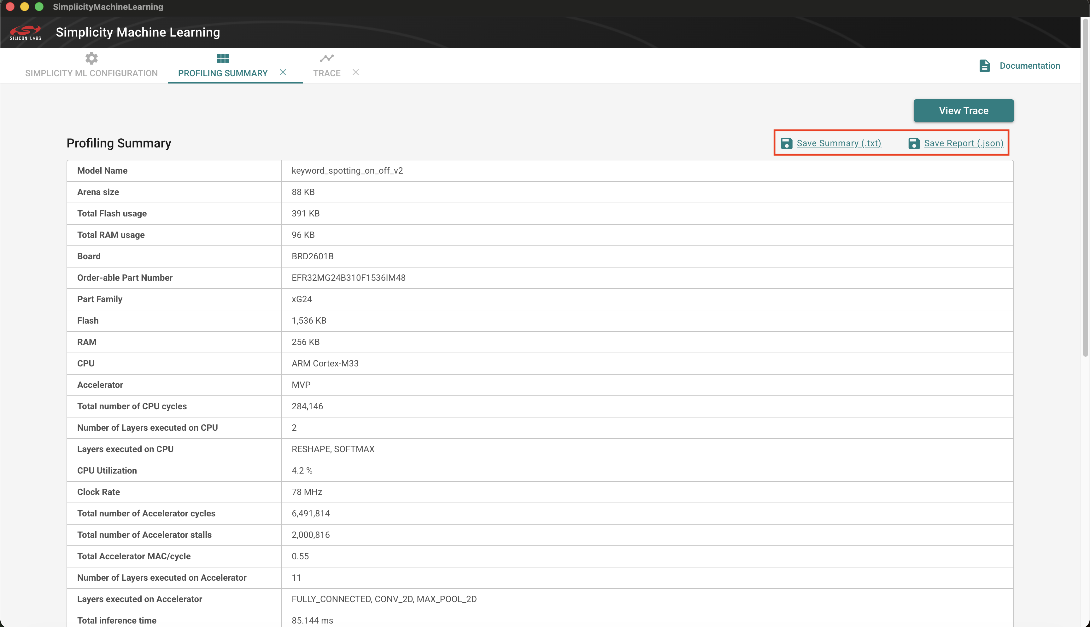Click the Trace line-chart icon
The image size is (1090, 627).
click(327, 58)
